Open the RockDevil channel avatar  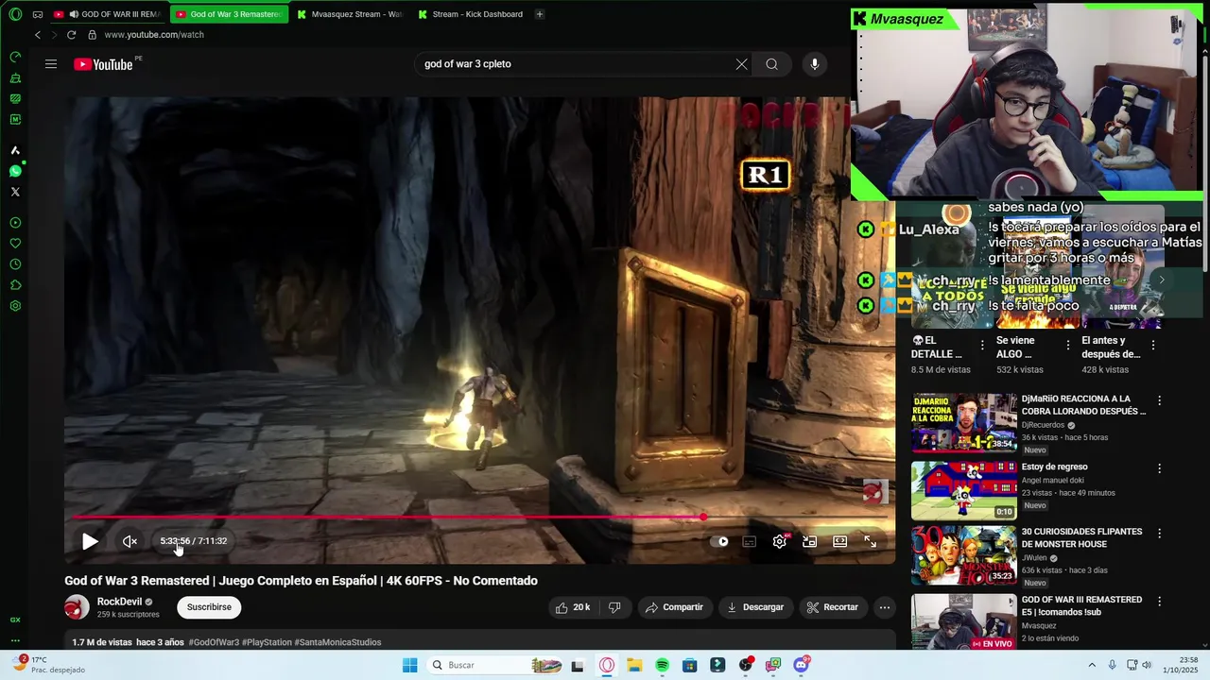(x=77, y=607)
